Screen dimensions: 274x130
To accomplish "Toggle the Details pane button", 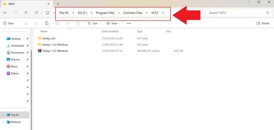I will [263, 23].
